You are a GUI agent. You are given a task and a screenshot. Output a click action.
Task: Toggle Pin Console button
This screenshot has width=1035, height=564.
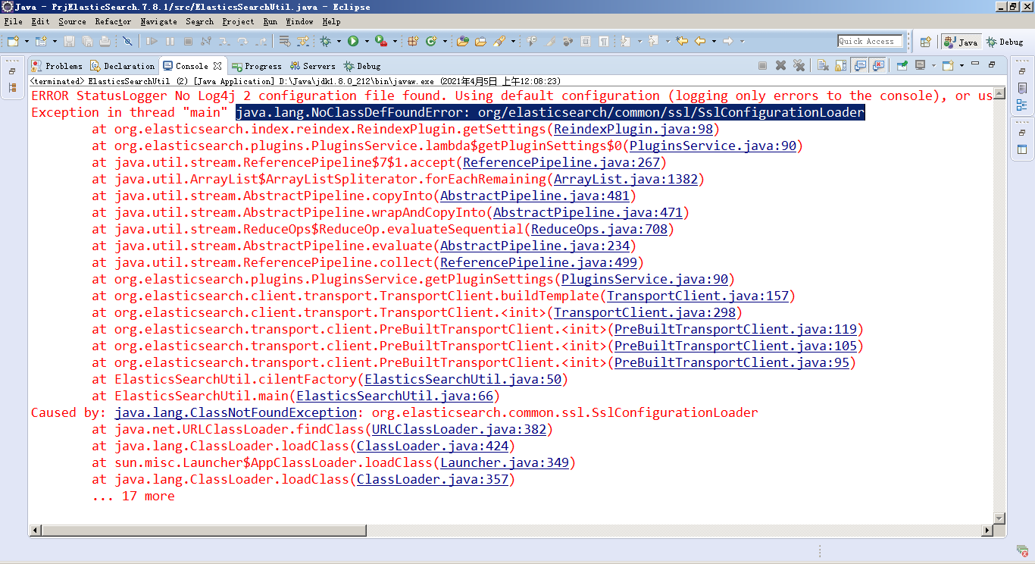pos(902,65)
